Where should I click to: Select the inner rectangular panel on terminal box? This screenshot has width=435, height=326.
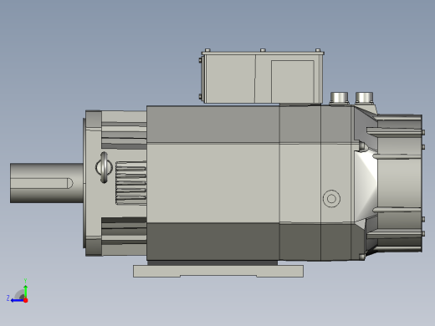click(x=293, y=81)
